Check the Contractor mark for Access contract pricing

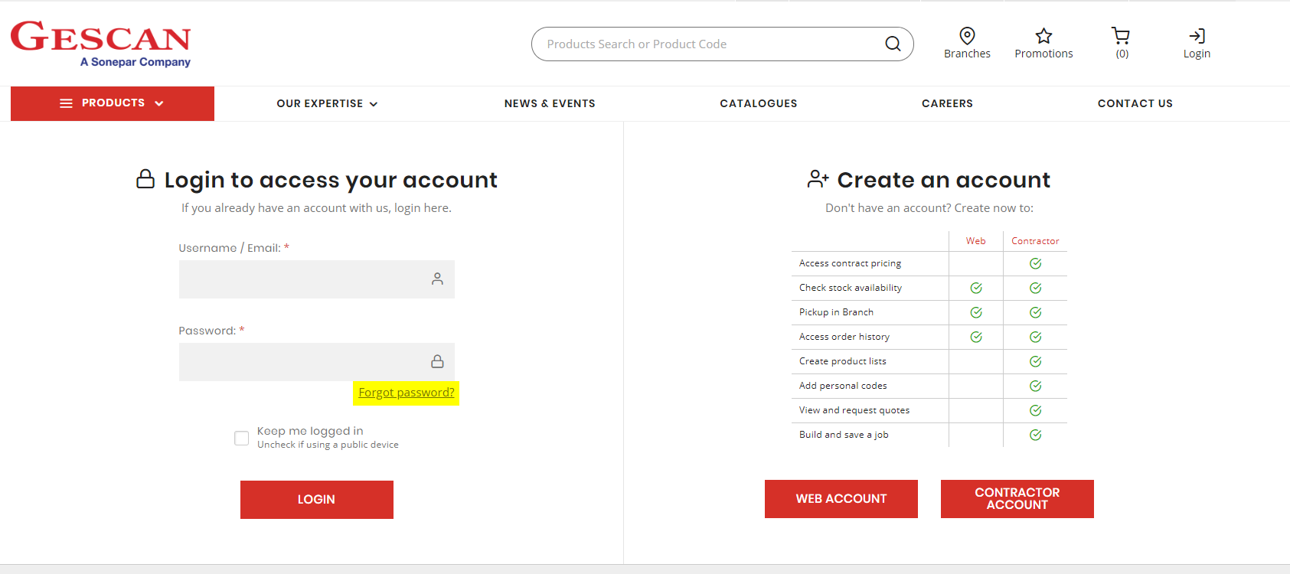1035,263
